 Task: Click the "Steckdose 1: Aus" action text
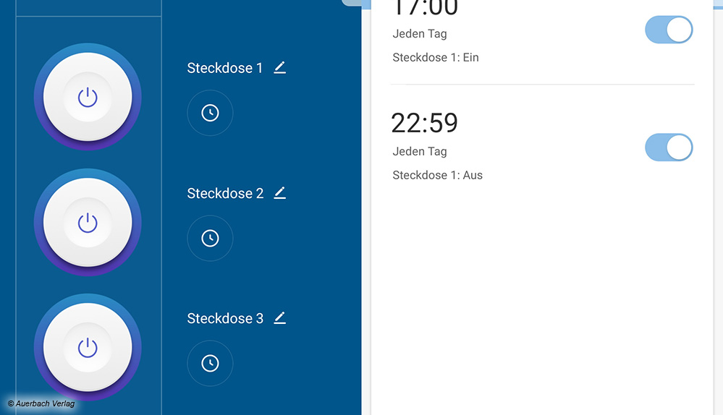[437, 175]
